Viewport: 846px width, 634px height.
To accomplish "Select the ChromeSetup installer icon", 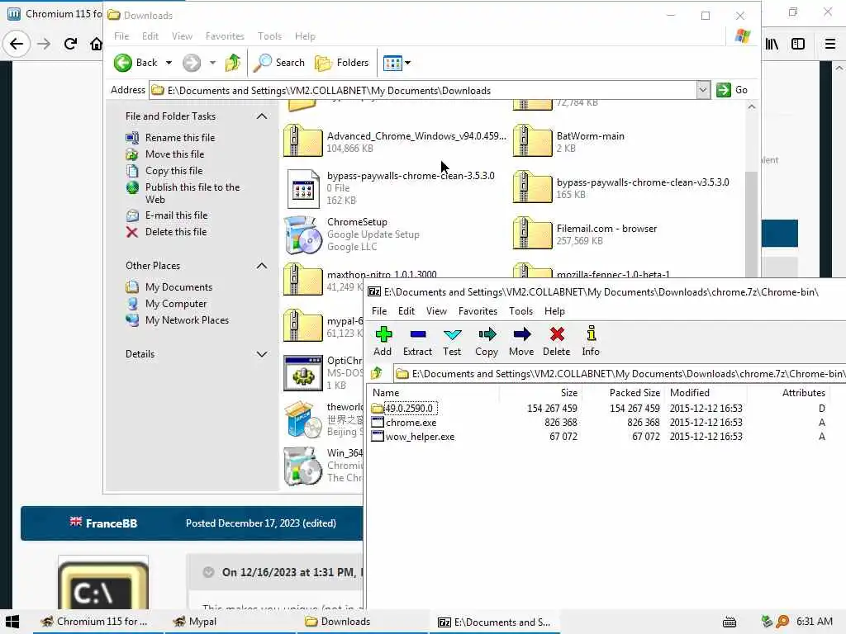I will point(302,235).
